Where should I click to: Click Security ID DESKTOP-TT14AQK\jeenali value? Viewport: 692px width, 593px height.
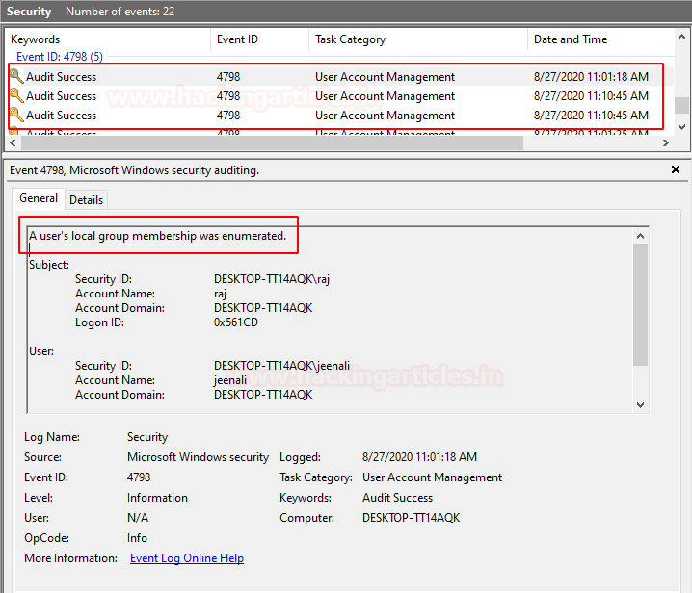coord(281,366)
